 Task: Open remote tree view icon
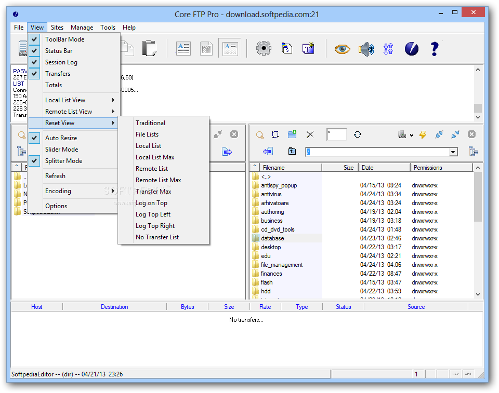473,152
